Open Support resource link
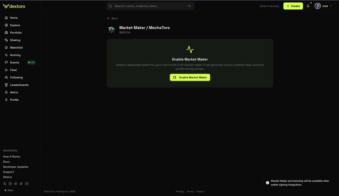 8,172
